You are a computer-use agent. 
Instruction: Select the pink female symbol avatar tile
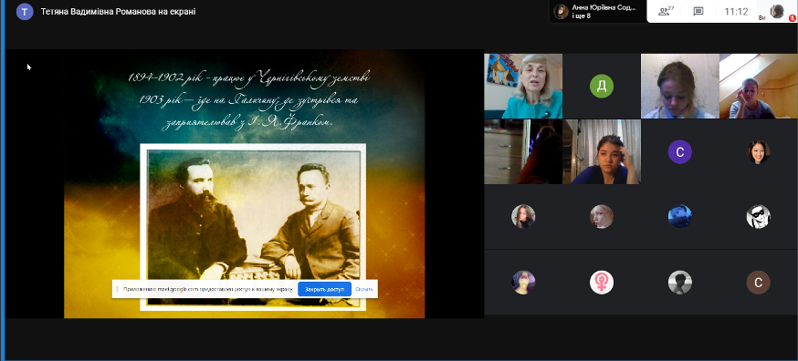pos(601,283)
